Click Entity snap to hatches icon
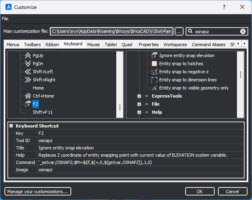 click(154, 64)
